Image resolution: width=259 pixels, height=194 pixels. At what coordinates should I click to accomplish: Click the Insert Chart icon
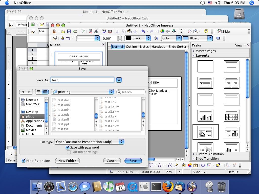[x=162, y=31]
